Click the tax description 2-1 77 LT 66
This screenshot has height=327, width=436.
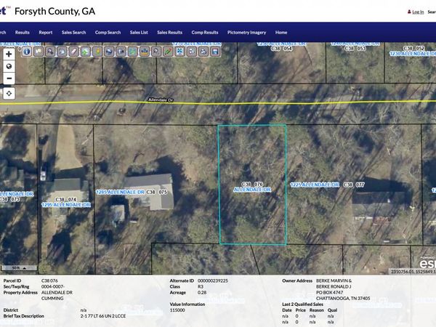(103, 316)
